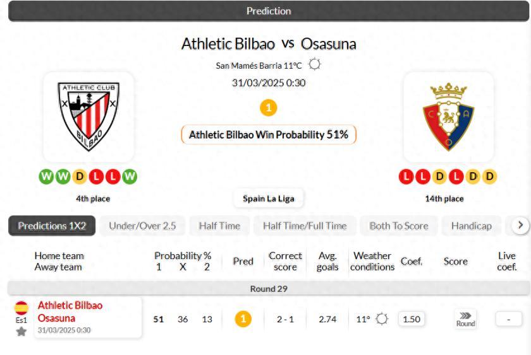
Task: Select the Predictions 1X2 tab
Action: point(52,226)
